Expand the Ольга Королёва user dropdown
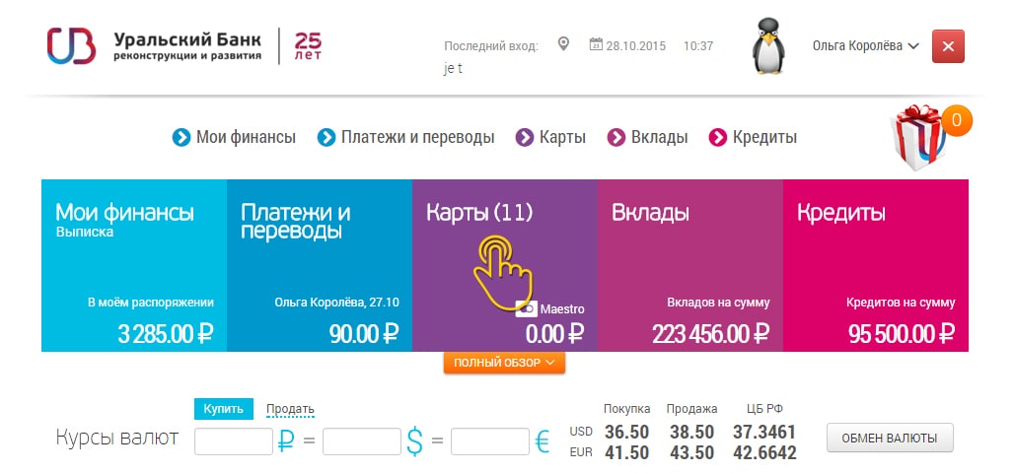 [865, 46]
